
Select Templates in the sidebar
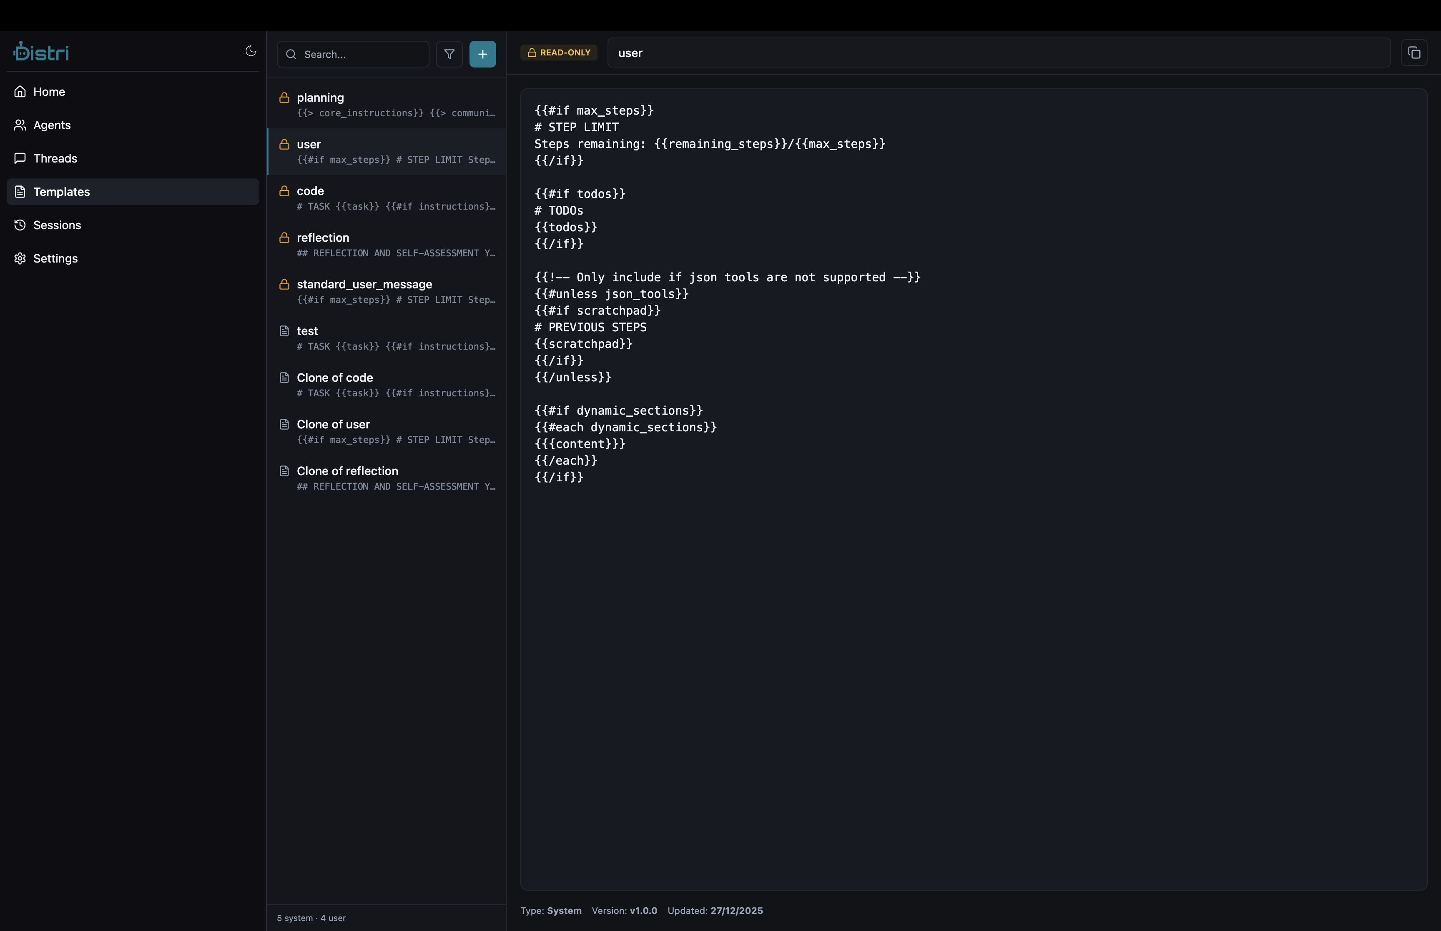[61, 192]
